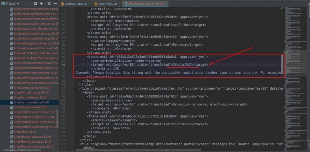Click the 'Empresa' target text
This screenshot has height=152, width=310.
point(179,45)
